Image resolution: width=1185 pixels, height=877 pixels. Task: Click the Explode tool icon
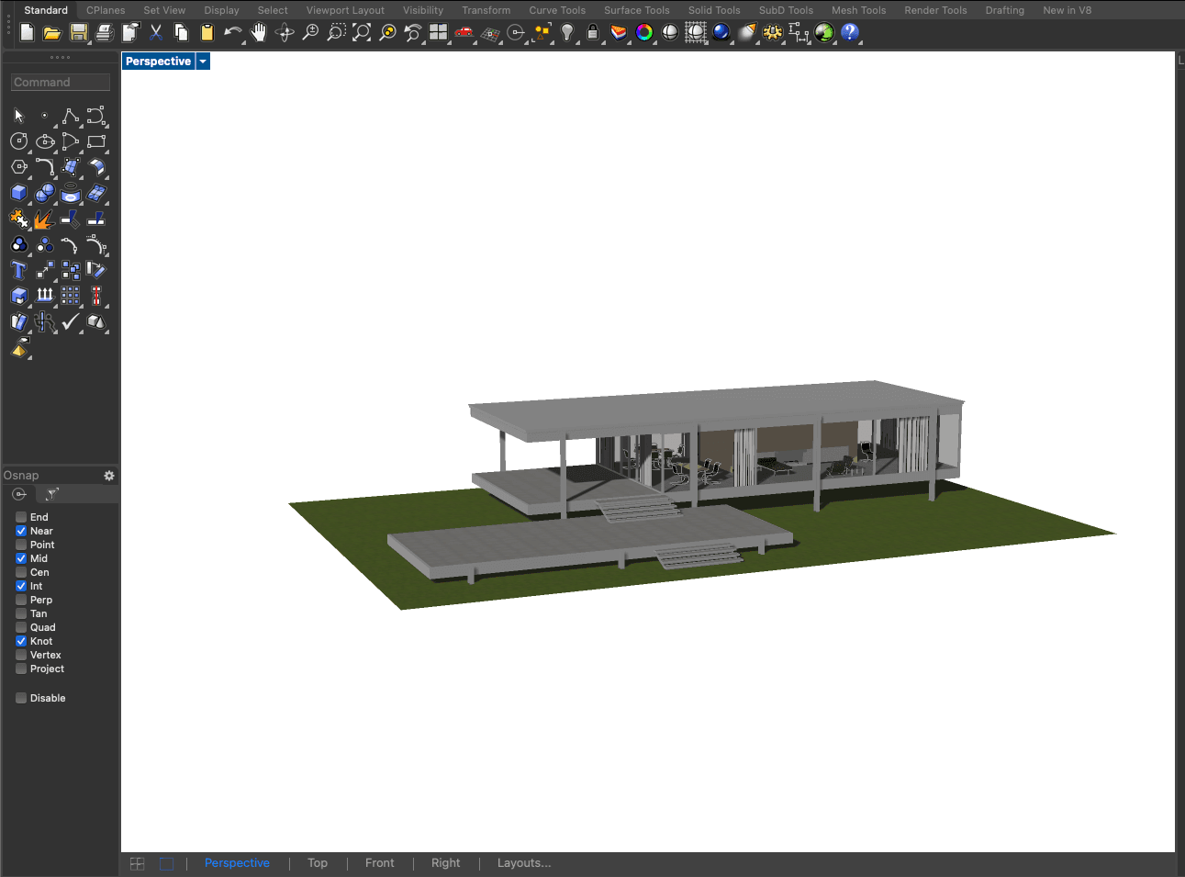(x=43, y=219)
